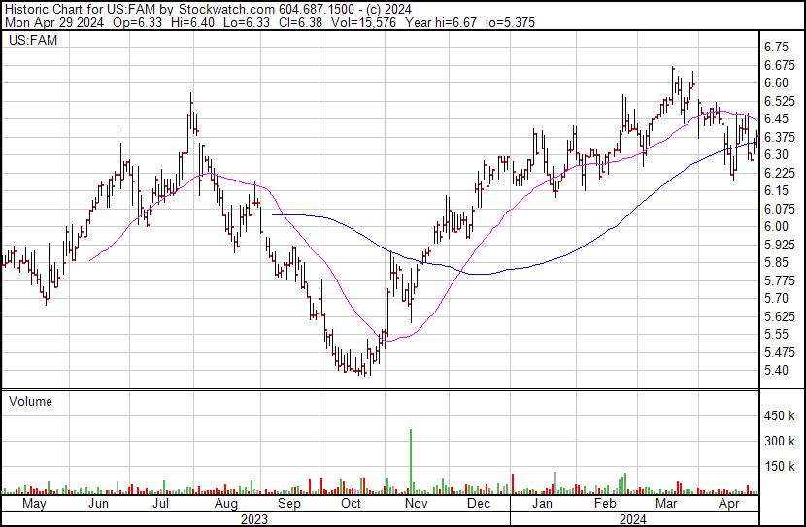Click the 6.00 price axis label
The height and width of the screenshot is (527, 806).
point(776,227)
